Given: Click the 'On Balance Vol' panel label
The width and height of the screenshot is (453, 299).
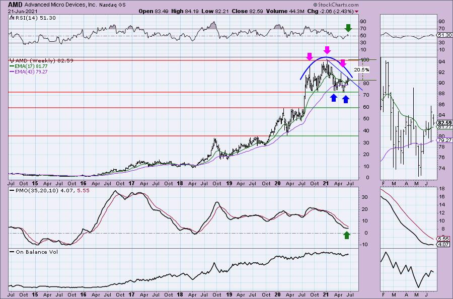Looking at the screenshot, I should pyautogui.click(x=37, y=252).
